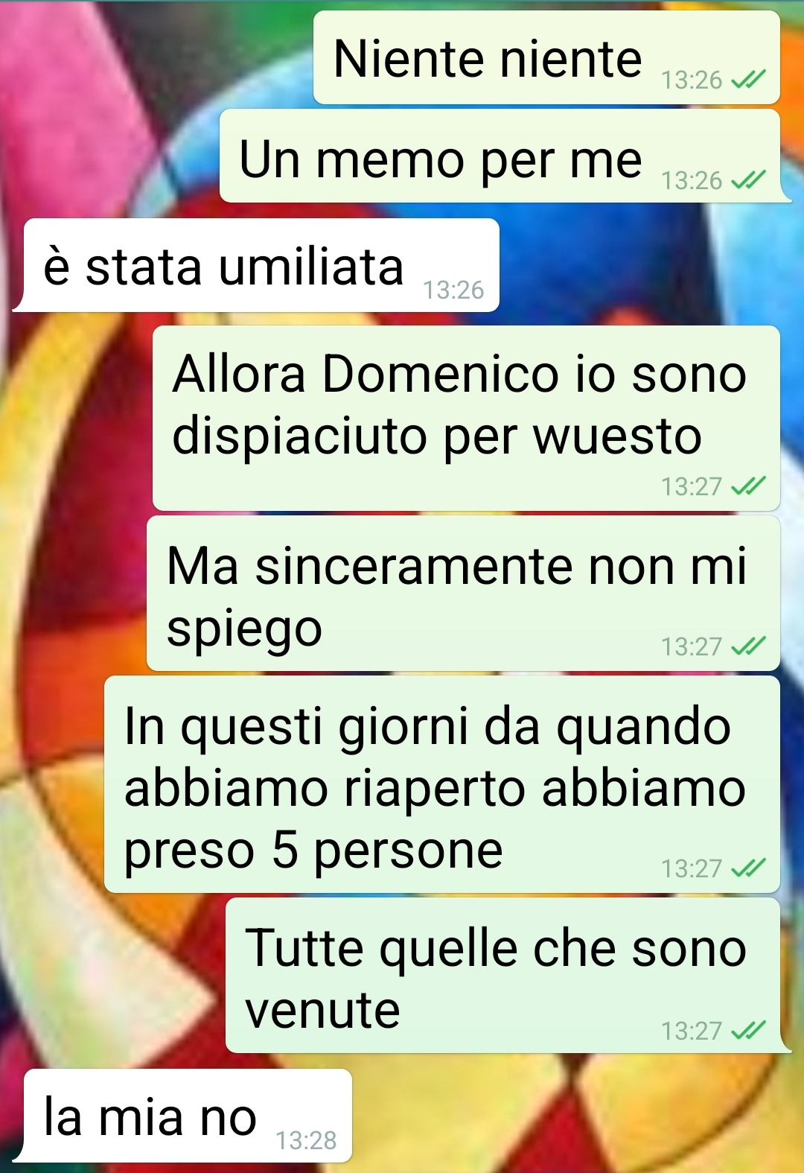Viewport: 804px width, 1173px height.
Task: Tap the 13:28 timestamp on 'la mia no'
Action: point(306,1140)
